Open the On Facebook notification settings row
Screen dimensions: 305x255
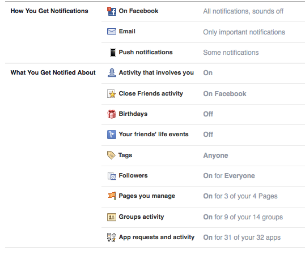click(204, 11)
